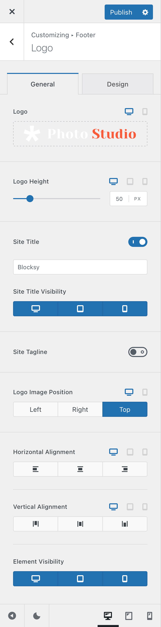Align logo vertically to bottom
This screenshot has width=161, height=627.
(x=125, y=524)
